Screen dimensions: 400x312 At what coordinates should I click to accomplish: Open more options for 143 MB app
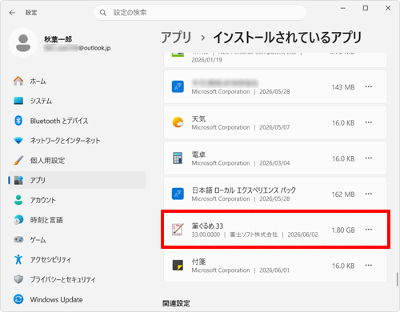pyautogui.click(x=369, y=86)
